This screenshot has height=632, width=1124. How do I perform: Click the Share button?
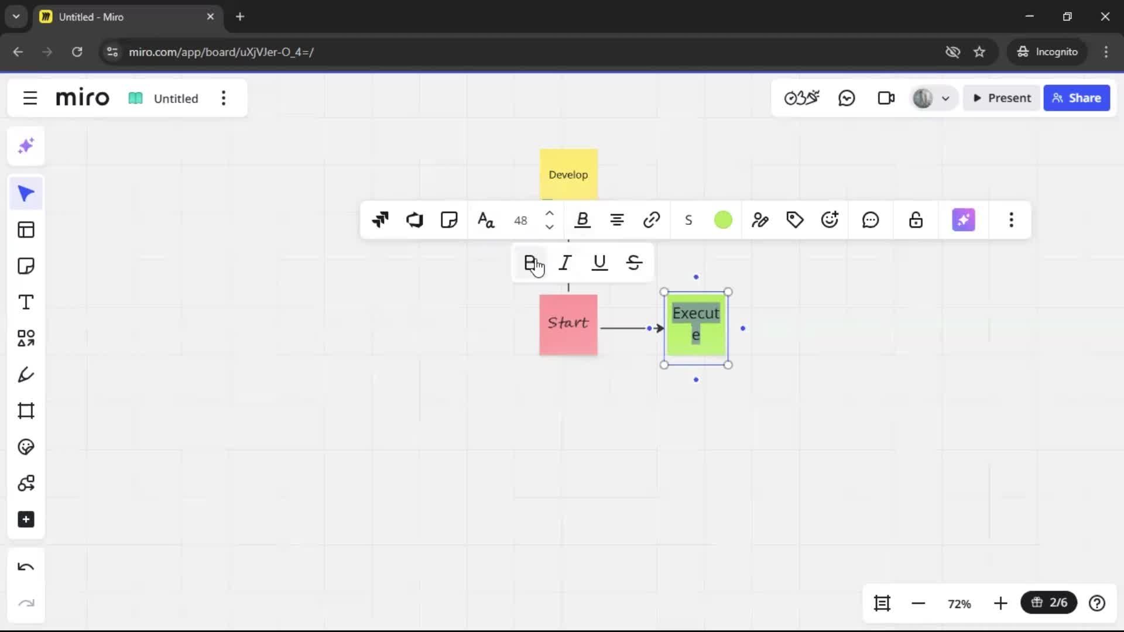pyautogui.click(x=1077, y=98)
